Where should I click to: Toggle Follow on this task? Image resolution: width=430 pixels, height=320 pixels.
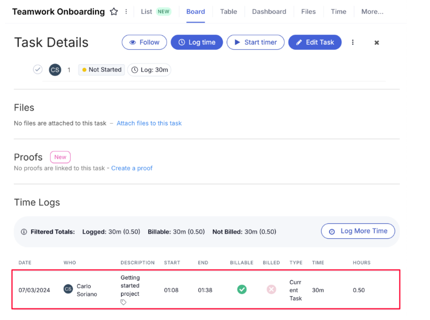144,43
